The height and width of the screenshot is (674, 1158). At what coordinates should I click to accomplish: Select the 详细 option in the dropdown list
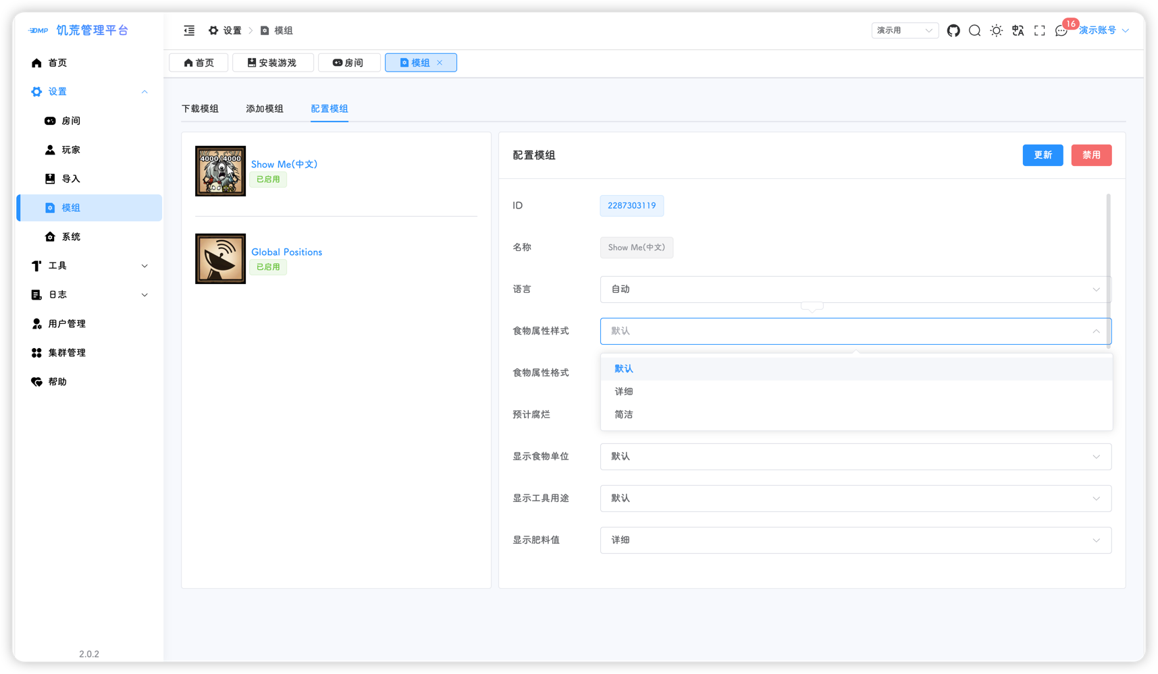623,391
